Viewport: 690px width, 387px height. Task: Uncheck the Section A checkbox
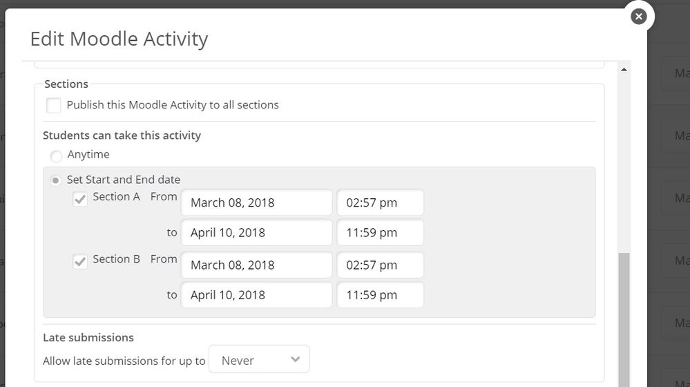click(x=79, y=199)
